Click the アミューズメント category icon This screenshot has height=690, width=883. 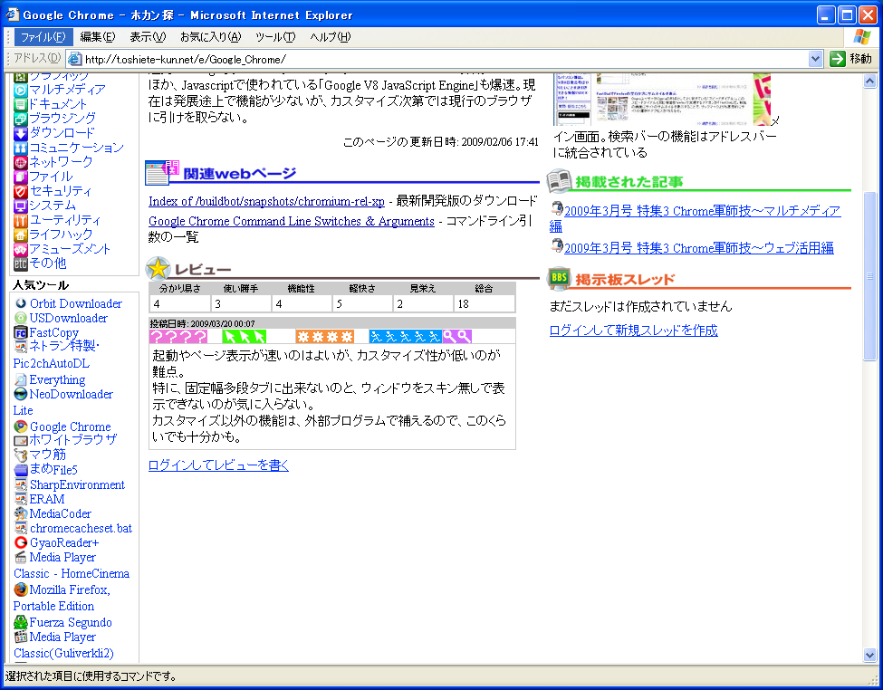tap(20, 250)
